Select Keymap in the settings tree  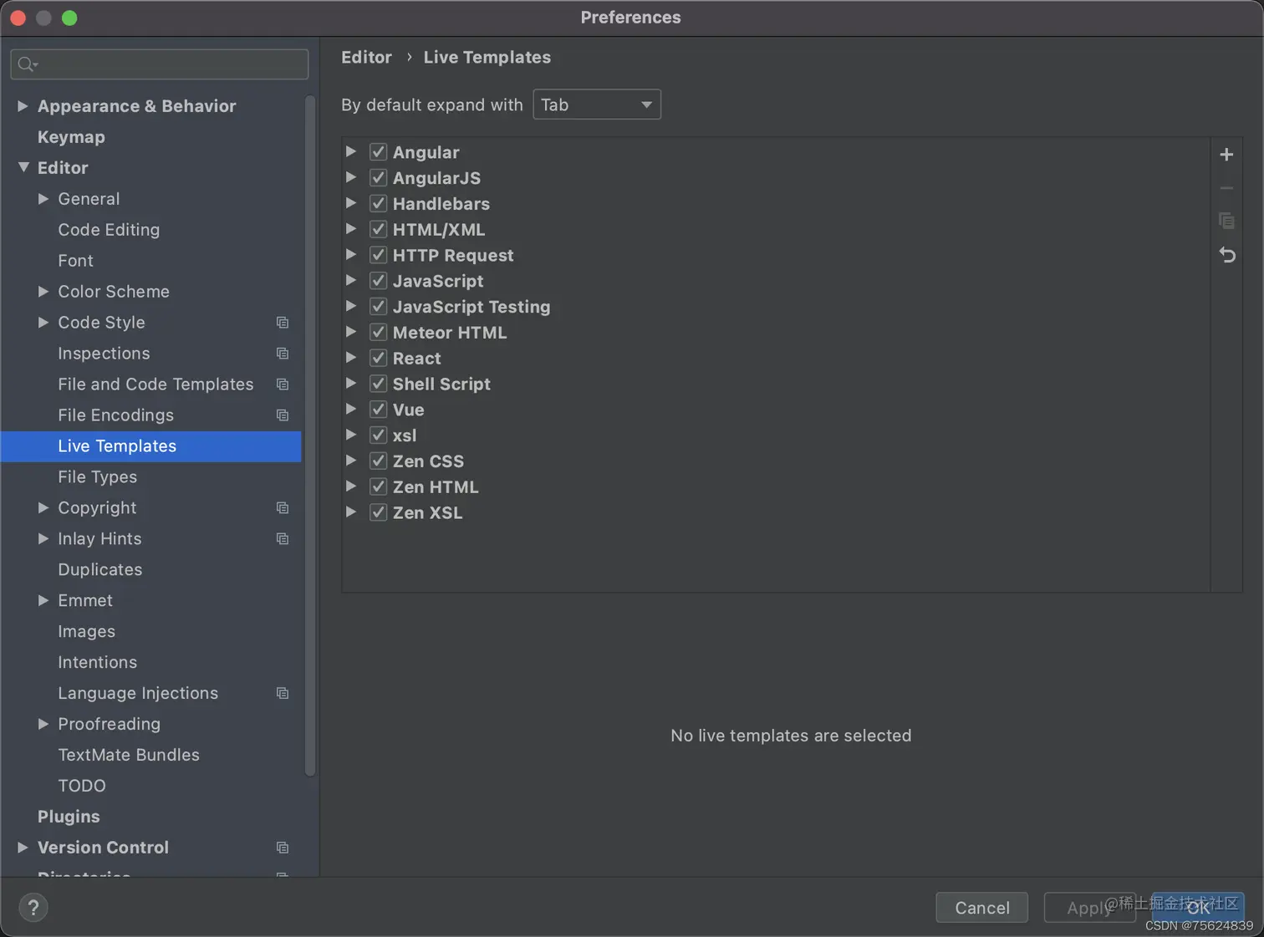pos(71,137)
